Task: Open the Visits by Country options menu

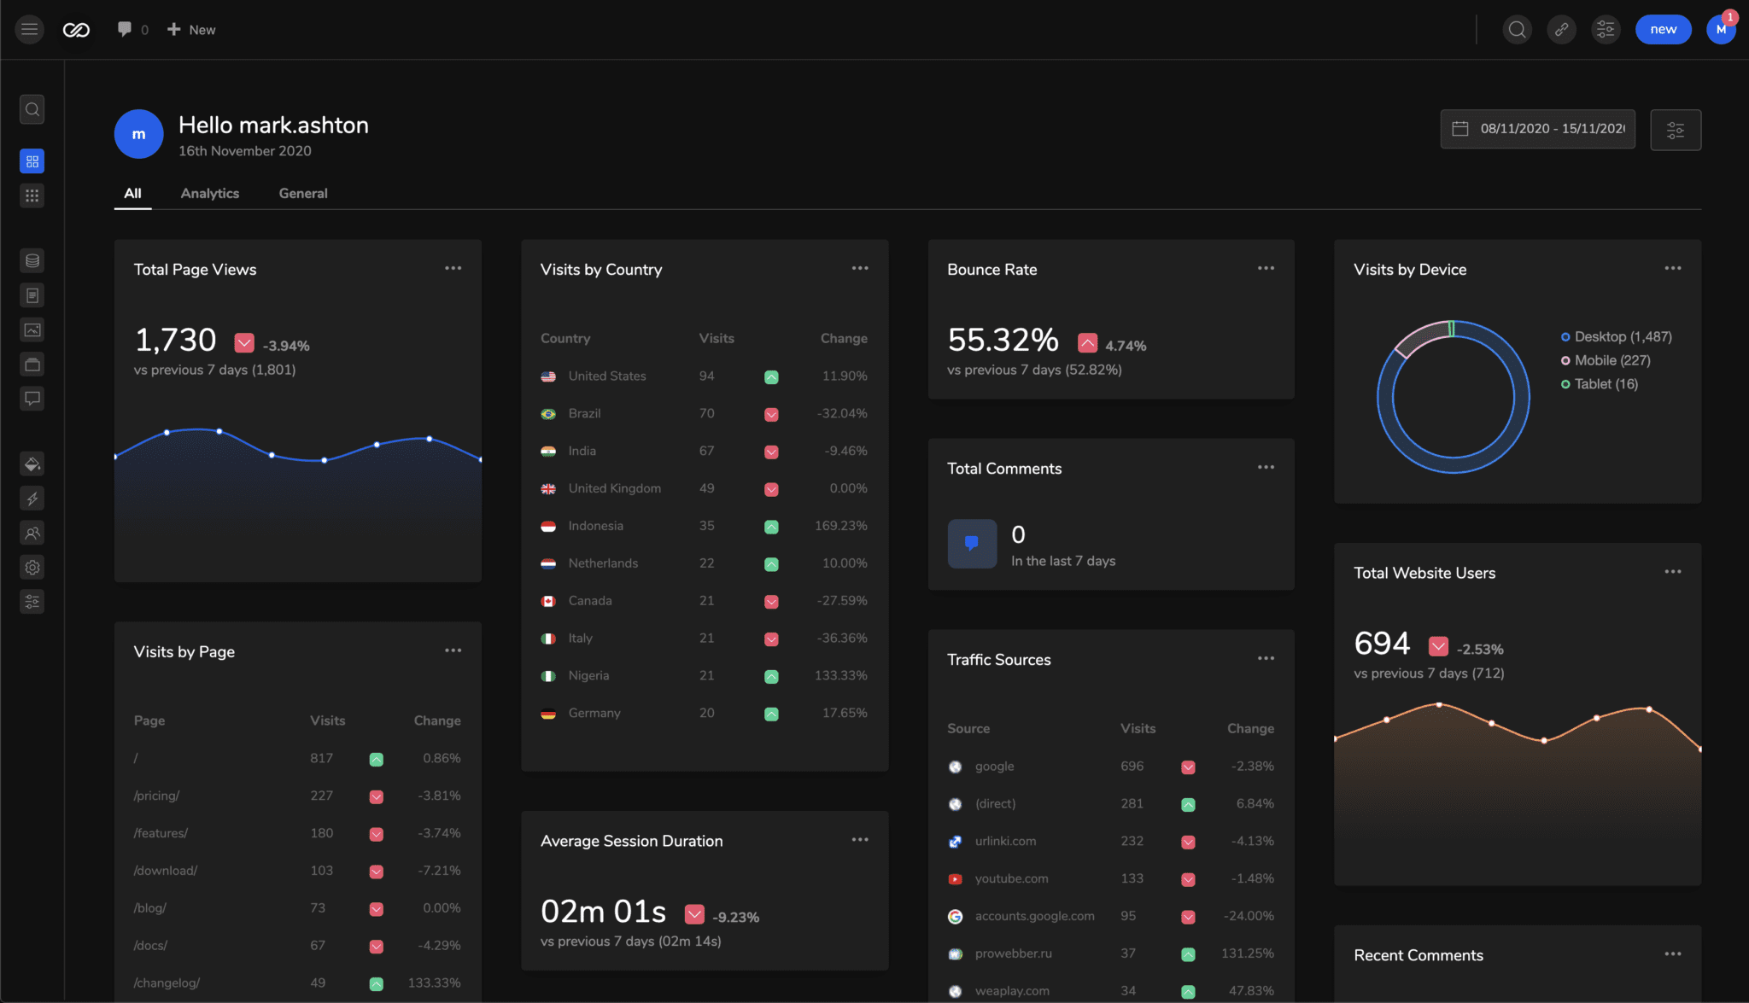Action: click(860, 267)
